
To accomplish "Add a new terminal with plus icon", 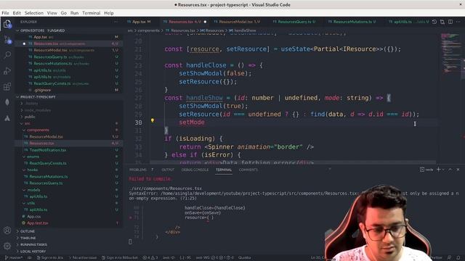I will (x=438, y=169).
